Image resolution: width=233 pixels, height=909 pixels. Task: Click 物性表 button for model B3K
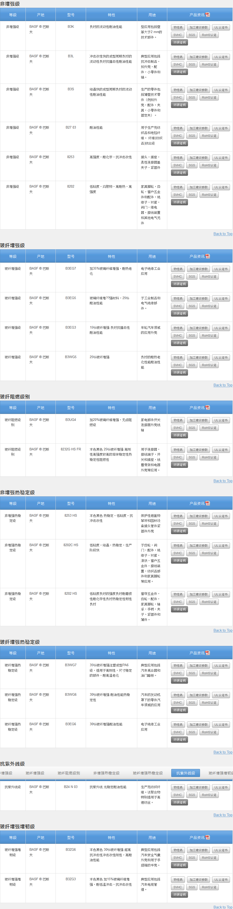[x=178, y=28]
